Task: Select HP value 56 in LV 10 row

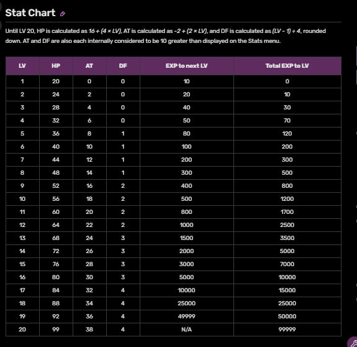Action: (56, 199)
